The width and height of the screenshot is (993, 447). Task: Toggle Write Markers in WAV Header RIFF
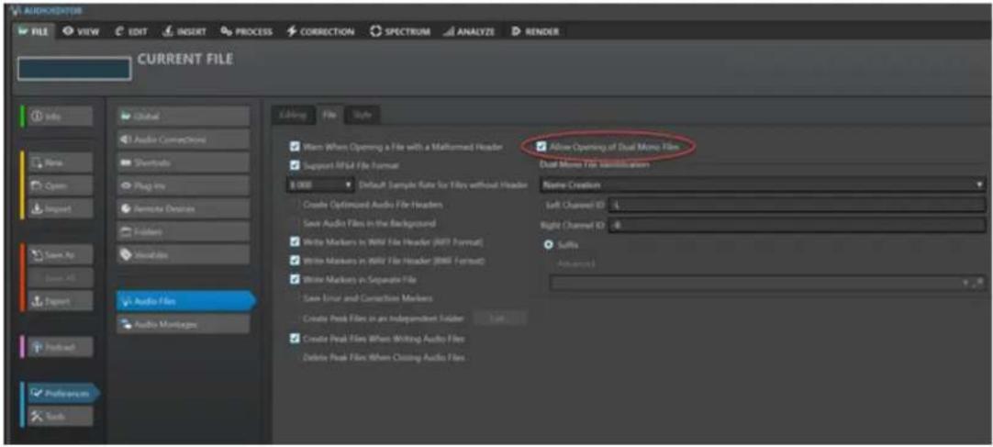coord(295,242)
